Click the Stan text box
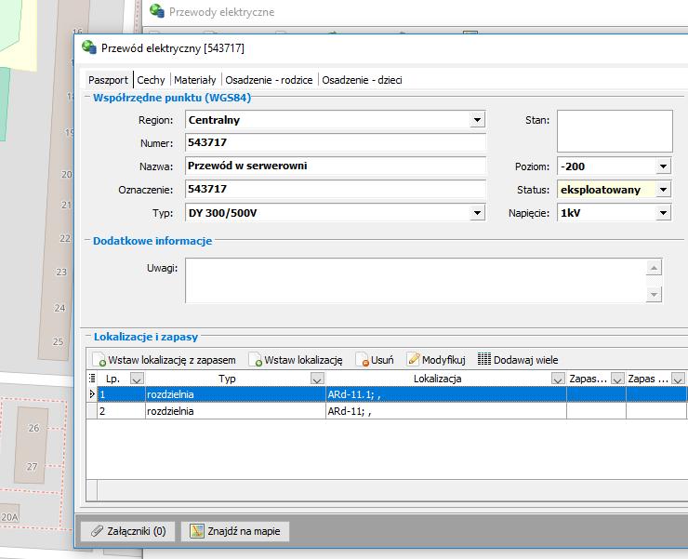Screen dimensions: 688x559 [x=615, y=131]
